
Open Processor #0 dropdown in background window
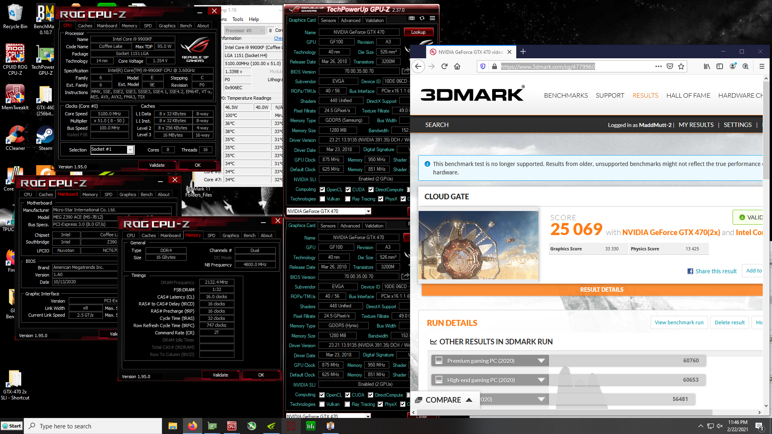click(x=244, y=31)
